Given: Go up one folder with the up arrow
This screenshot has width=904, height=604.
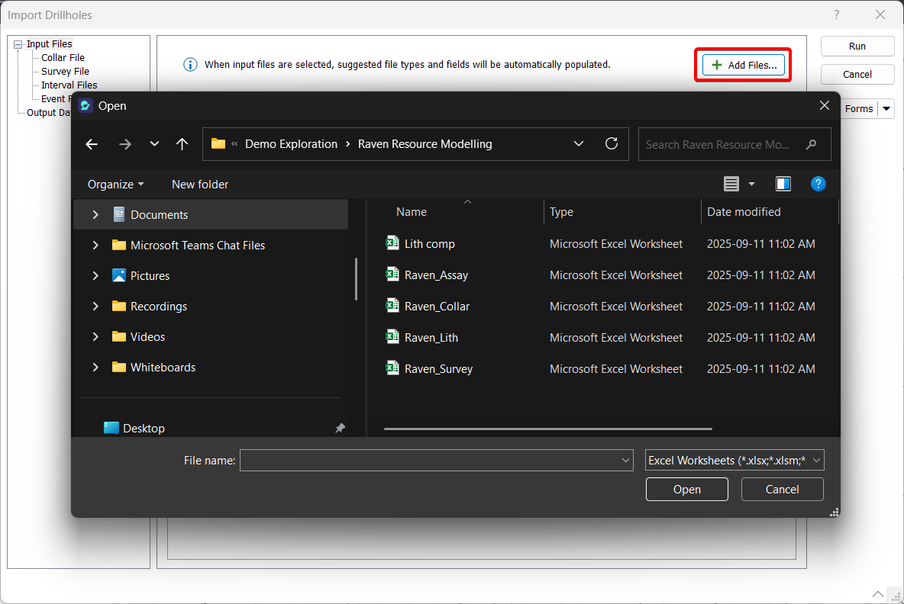Looking at the screenshot, I should click(182, 143).
